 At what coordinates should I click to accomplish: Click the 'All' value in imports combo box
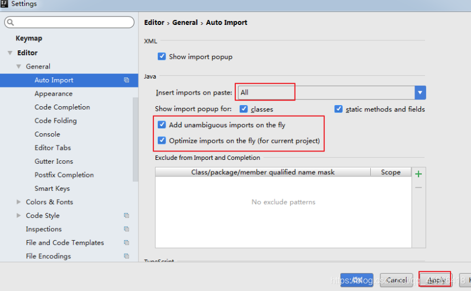pos(245,92)
